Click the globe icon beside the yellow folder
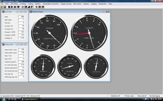Image resolution: width=163 pixels, height=101 pixels. point(5,7)
